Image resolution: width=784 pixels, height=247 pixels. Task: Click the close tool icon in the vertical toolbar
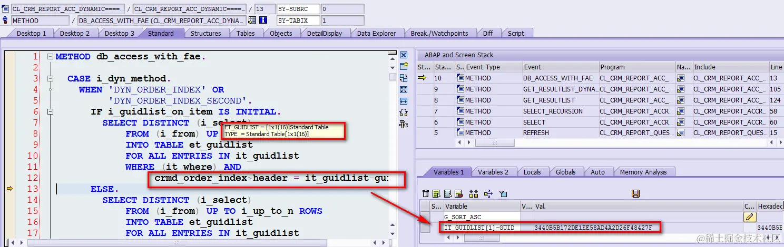point(404,55)
